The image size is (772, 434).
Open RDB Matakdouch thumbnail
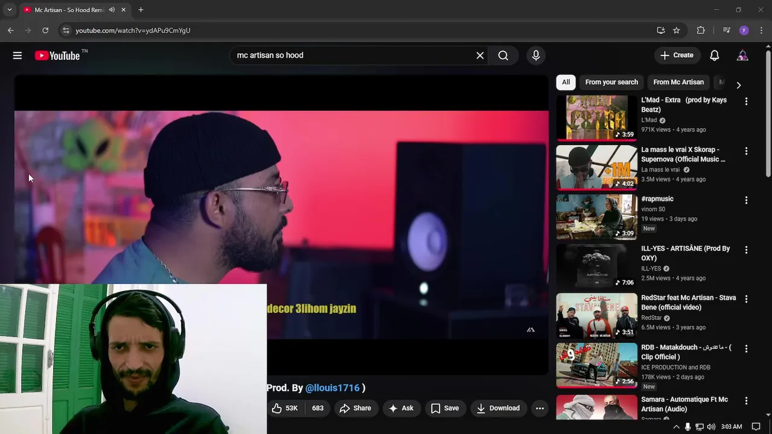click(596, 365)
